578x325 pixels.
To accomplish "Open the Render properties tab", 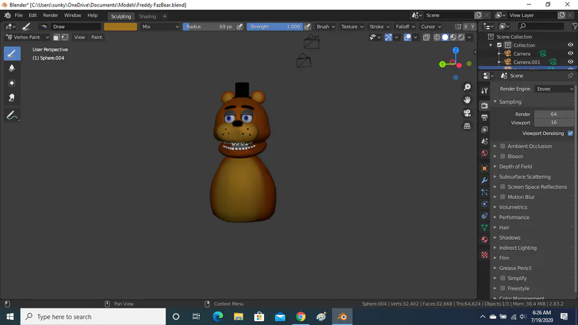I will point(484,106).
